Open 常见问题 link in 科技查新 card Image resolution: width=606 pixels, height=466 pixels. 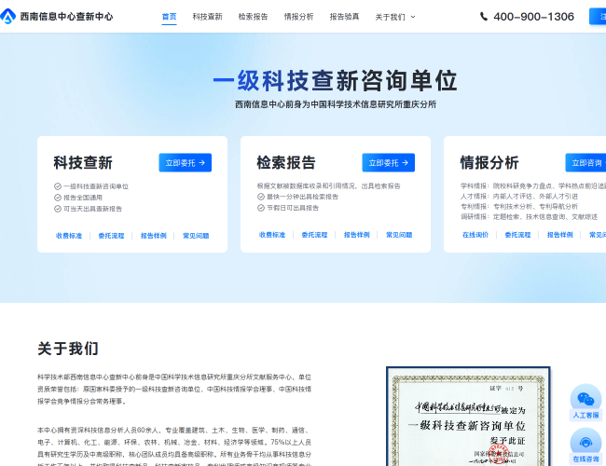coord(196,236)
